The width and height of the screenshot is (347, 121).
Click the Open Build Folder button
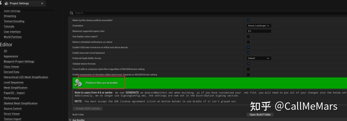pyautogui.click(x=260, y=115)
